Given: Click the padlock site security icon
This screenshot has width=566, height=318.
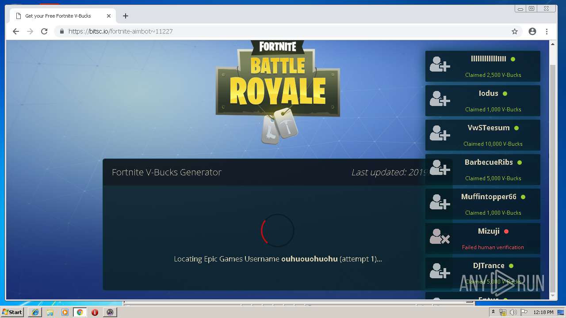Looking at the screenshot, I should pos(61,31).
